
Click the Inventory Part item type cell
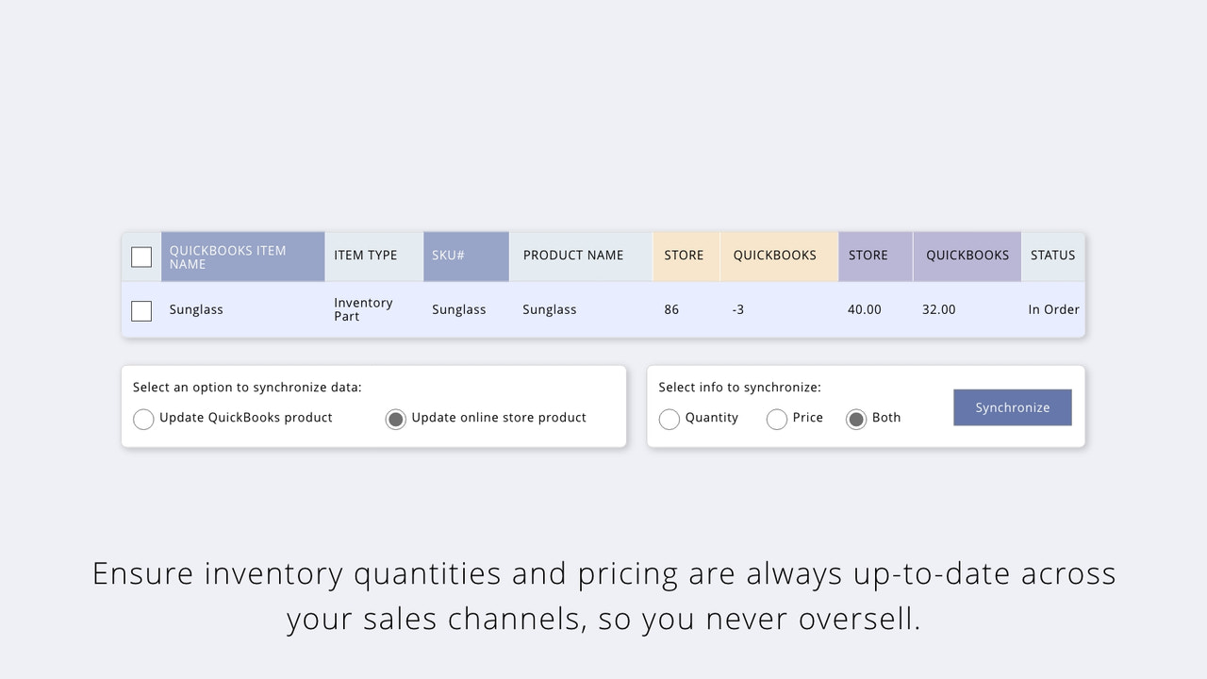[363, 309]
